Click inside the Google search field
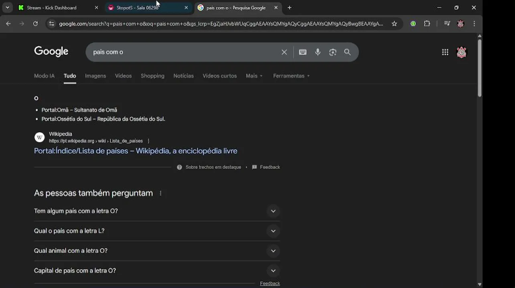This screenshot has height=288, width=515. (x=180, y=52)
